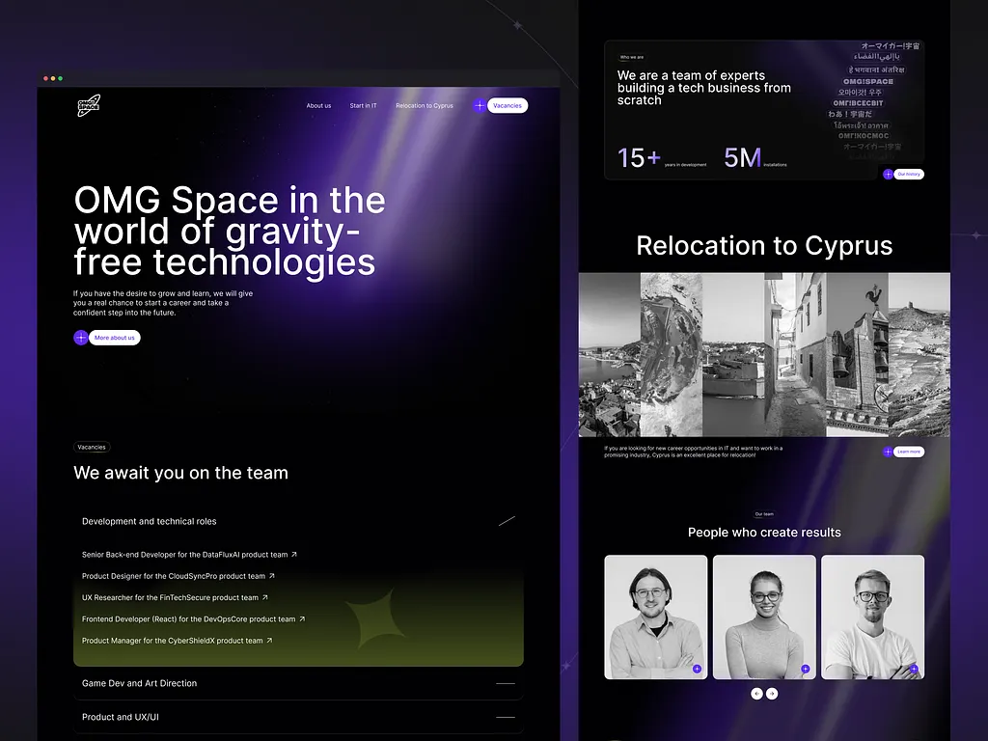Click the Vacancies button in header
This screenshot has width=988, height=741.
508,106
